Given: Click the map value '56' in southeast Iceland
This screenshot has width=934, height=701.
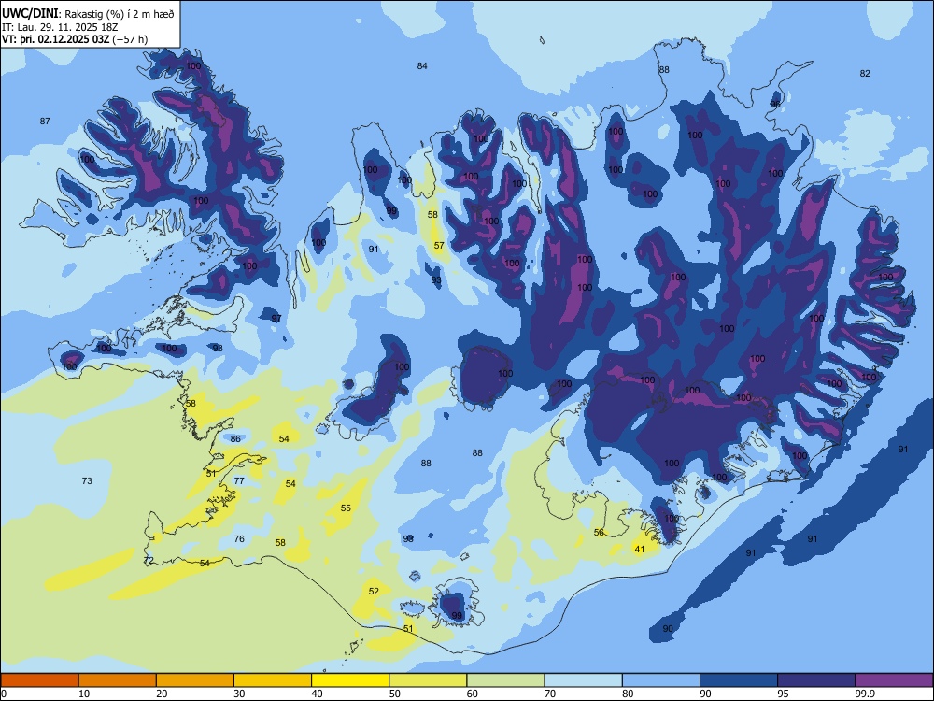Looking at the screenshot, I should [x=599, y=533].
